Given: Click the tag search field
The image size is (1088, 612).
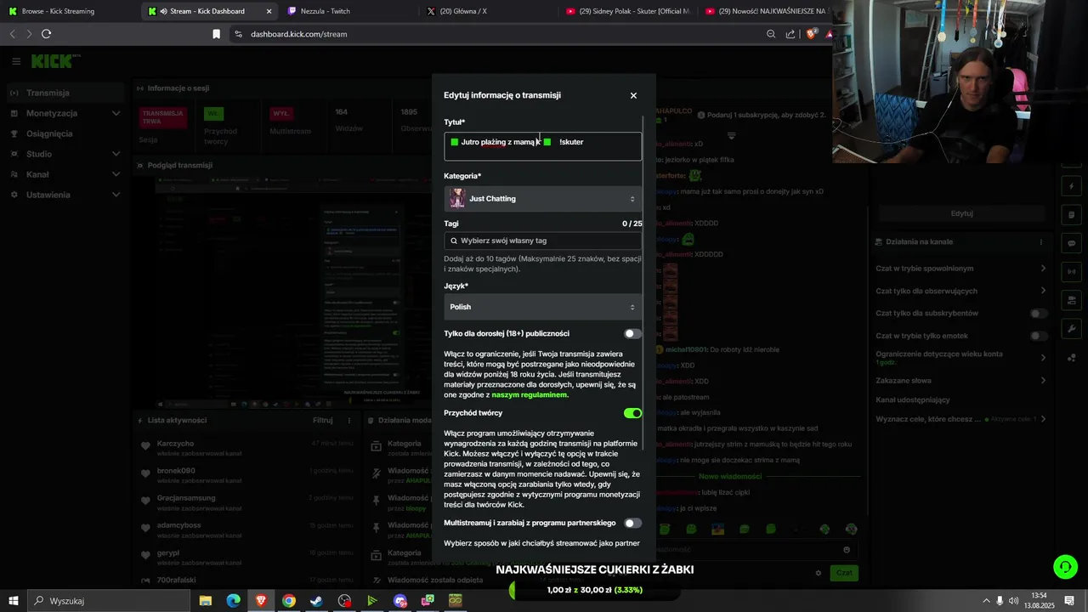Looking at the screenshot, I should coord(542,241).
